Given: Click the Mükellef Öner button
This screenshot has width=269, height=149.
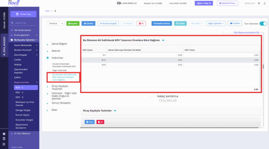Looking at the screenshot, I should point(227,3).
